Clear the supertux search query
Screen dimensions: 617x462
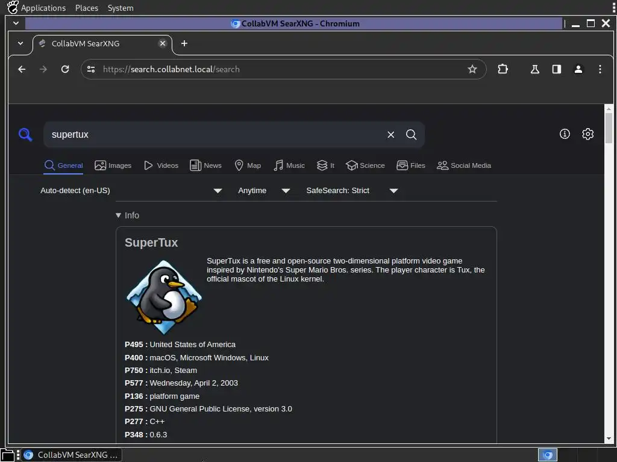pos(390,135)
